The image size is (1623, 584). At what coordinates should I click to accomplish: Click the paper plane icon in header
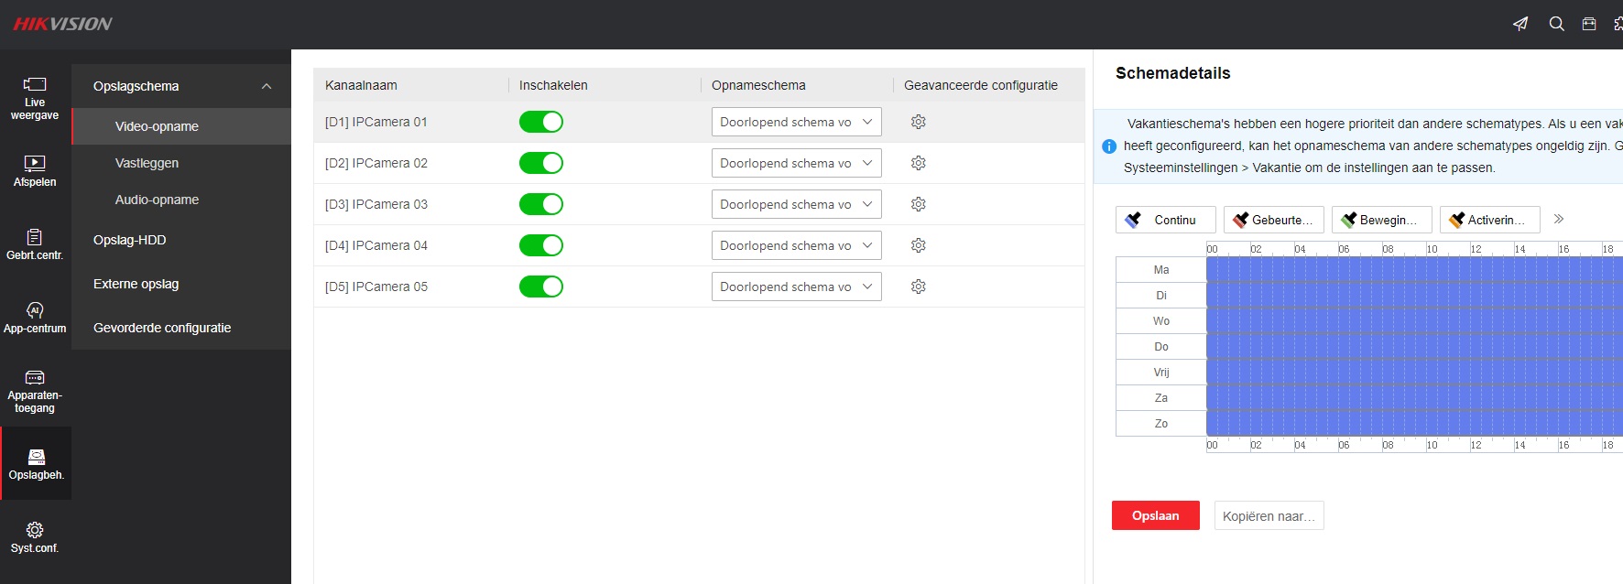1520,24
